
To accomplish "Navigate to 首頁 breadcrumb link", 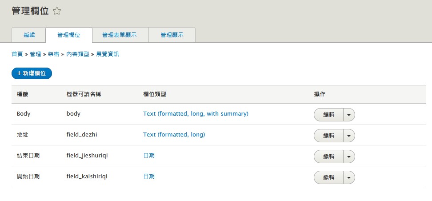I will (x=17, y=54).
